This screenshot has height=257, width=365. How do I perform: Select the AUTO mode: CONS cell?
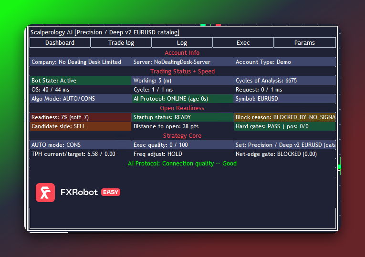[81, 145]
